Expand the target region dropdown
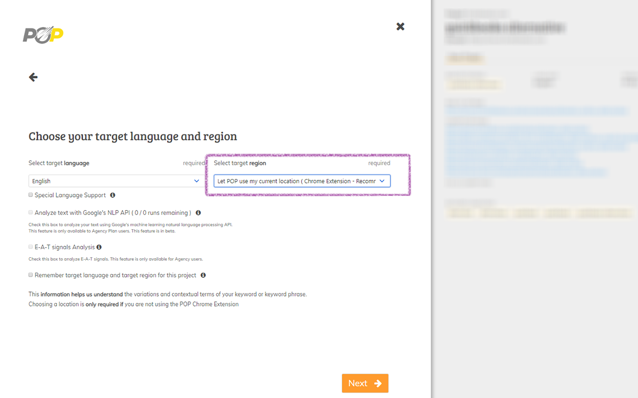The image size is (638, 398). [302, 181]
